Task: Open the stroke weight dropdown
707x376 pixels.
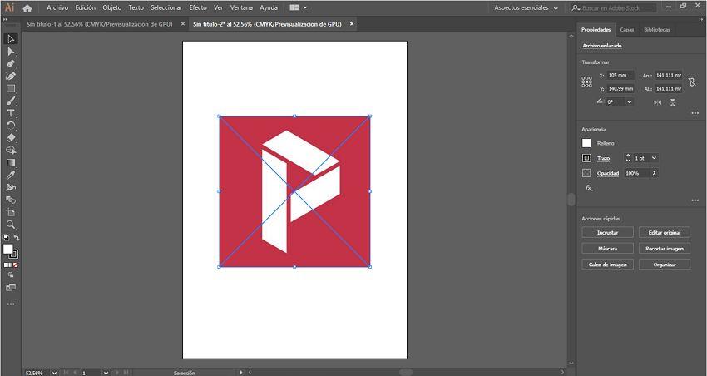Action: click(x=655, y=158)
